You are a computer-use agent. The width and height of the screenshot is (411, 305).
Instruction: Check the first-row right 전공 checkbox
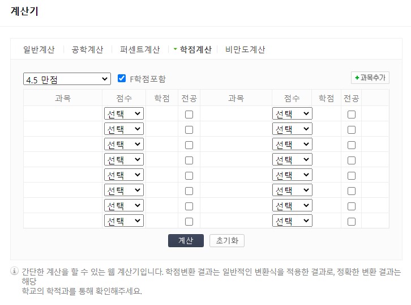352,115
